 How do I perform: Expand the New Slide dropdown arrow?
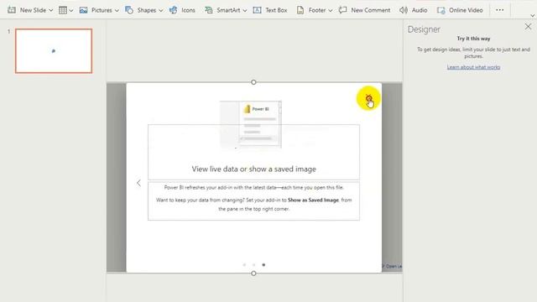(x=50, y=11)
